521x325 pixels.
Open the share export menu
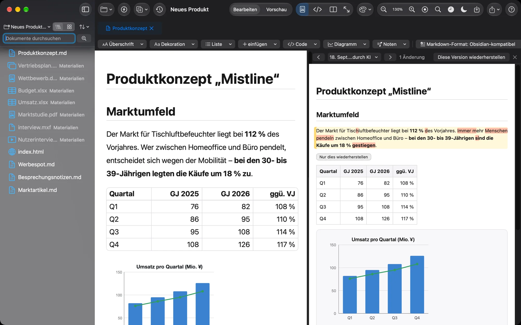tap(494, 10)
